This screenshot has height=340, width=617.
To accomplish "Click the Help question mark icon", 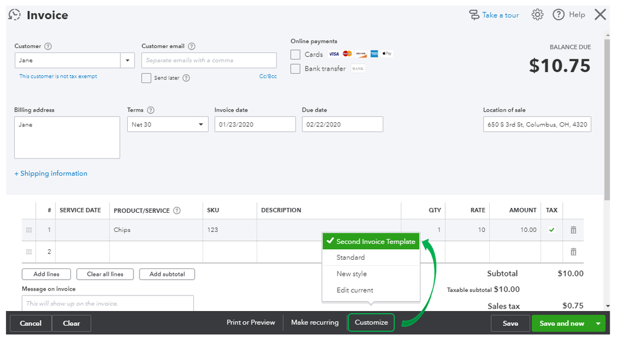I will 558,15.
